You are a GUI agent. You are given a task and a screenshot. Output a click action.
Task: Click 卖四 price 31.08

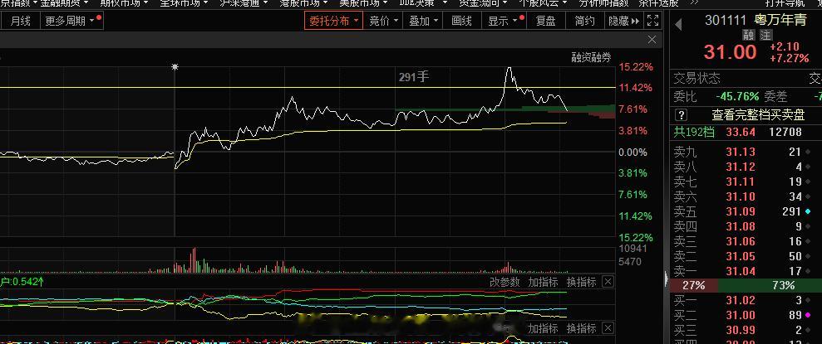point(741,226)
